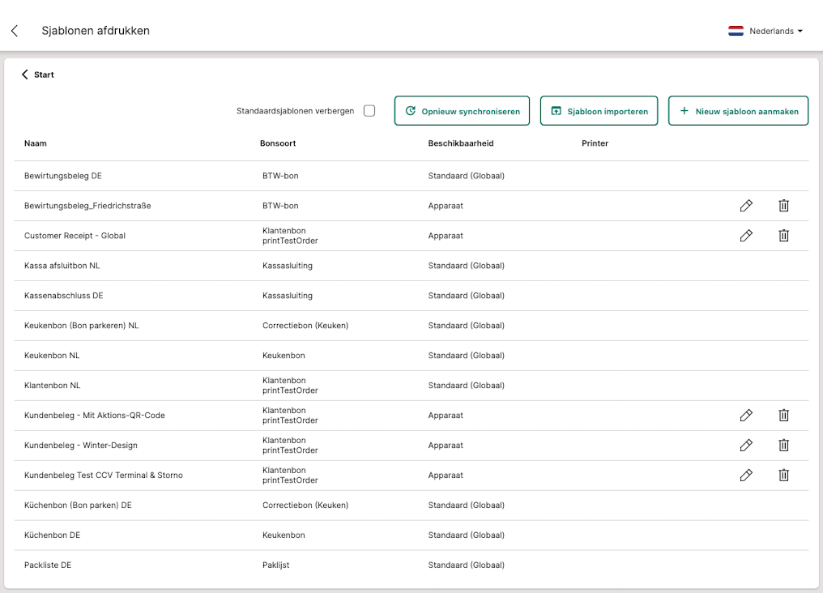Edit the Bewirtungsbeleg_Friedrichstraße template

pyautogui.click(x=746, y=206)
